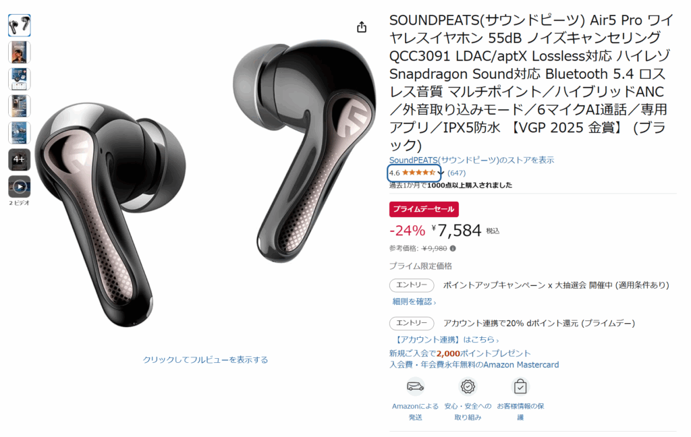
Task: Click the security badge icon
Action: click(x=468, y=386)
